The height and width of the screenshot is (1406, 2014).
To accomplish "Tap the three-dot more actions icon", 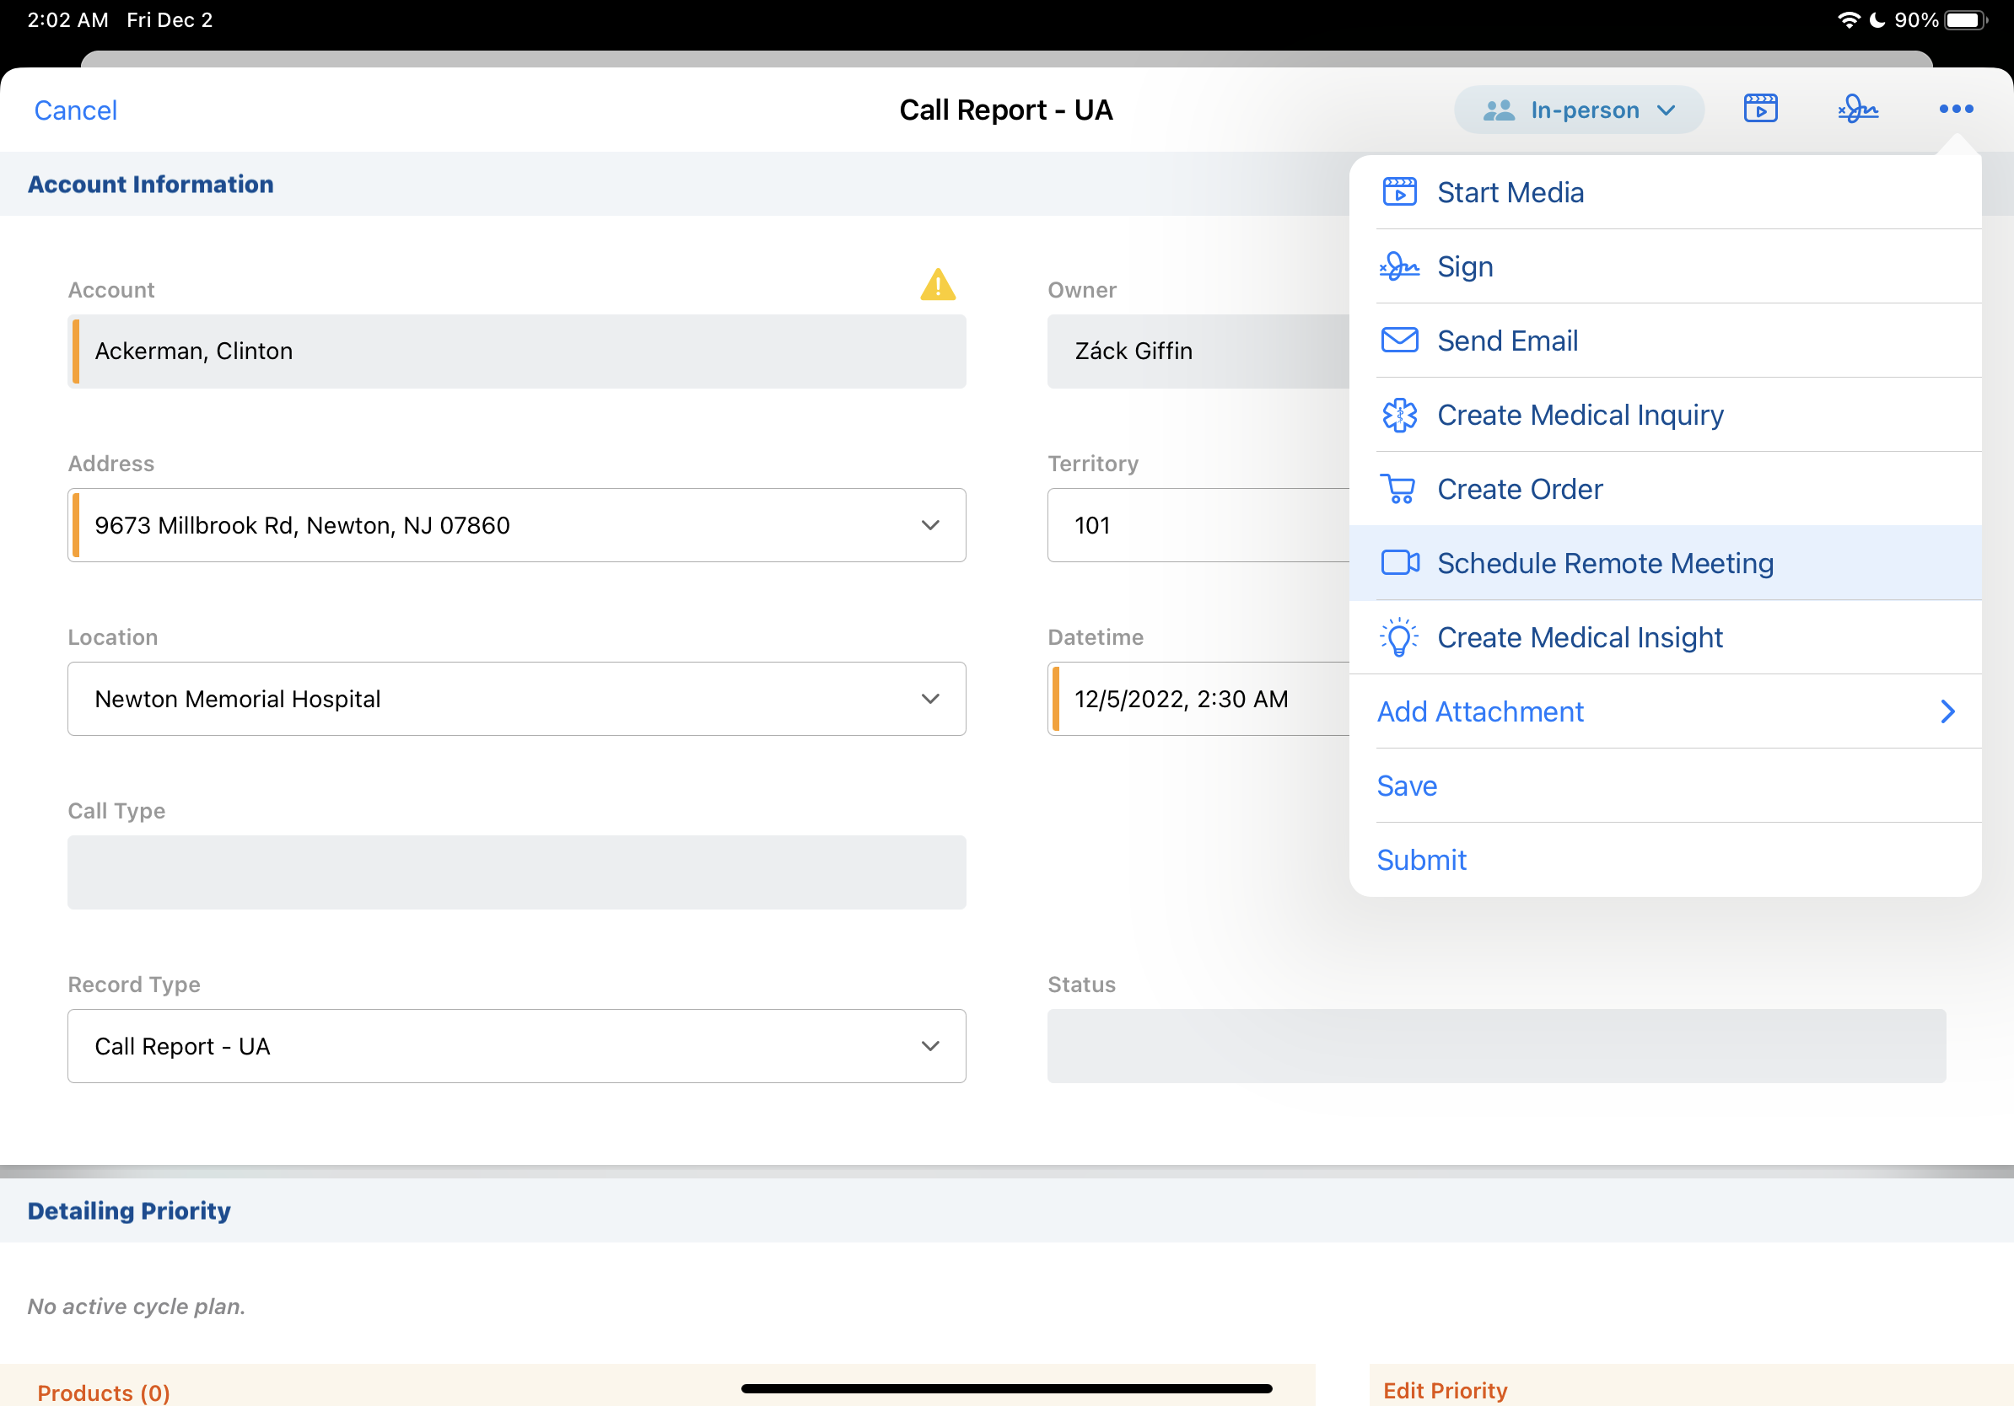I will (1955, 109).
